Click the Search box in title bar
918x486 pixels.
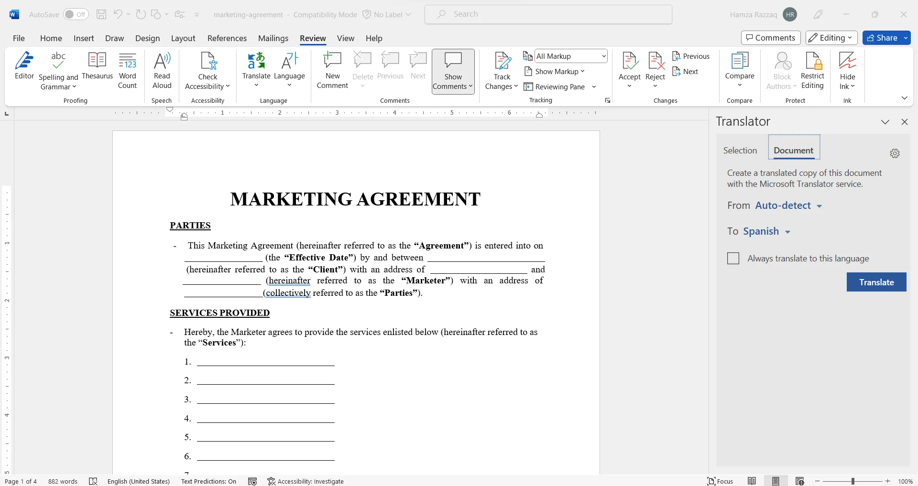548,14
